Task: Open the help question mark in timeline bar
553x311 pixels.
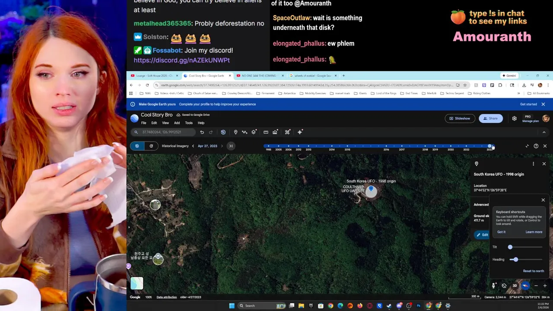Action: click(x=536, y=146)
